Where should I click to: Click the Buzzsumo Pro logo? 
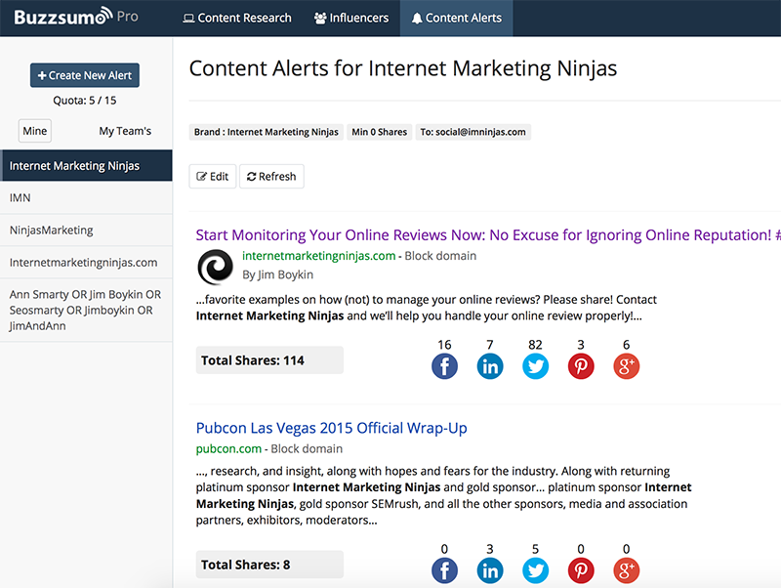(76, 17)
